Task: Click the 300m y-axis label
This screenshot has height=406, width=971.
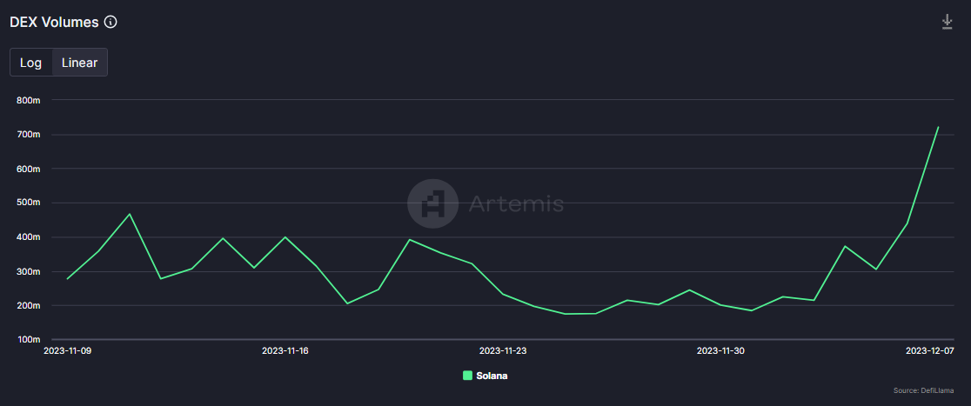Action: coord(29,272)
